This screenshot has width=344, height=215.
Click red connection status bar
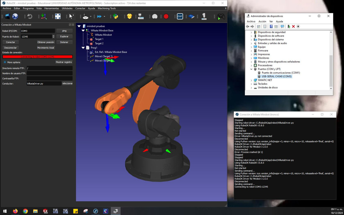point(37,57)
